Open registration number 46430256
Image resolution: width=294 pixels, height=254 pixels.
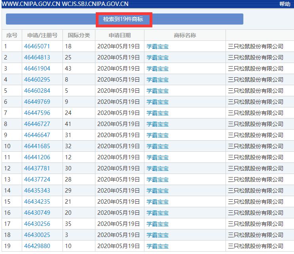pos(37,223)
